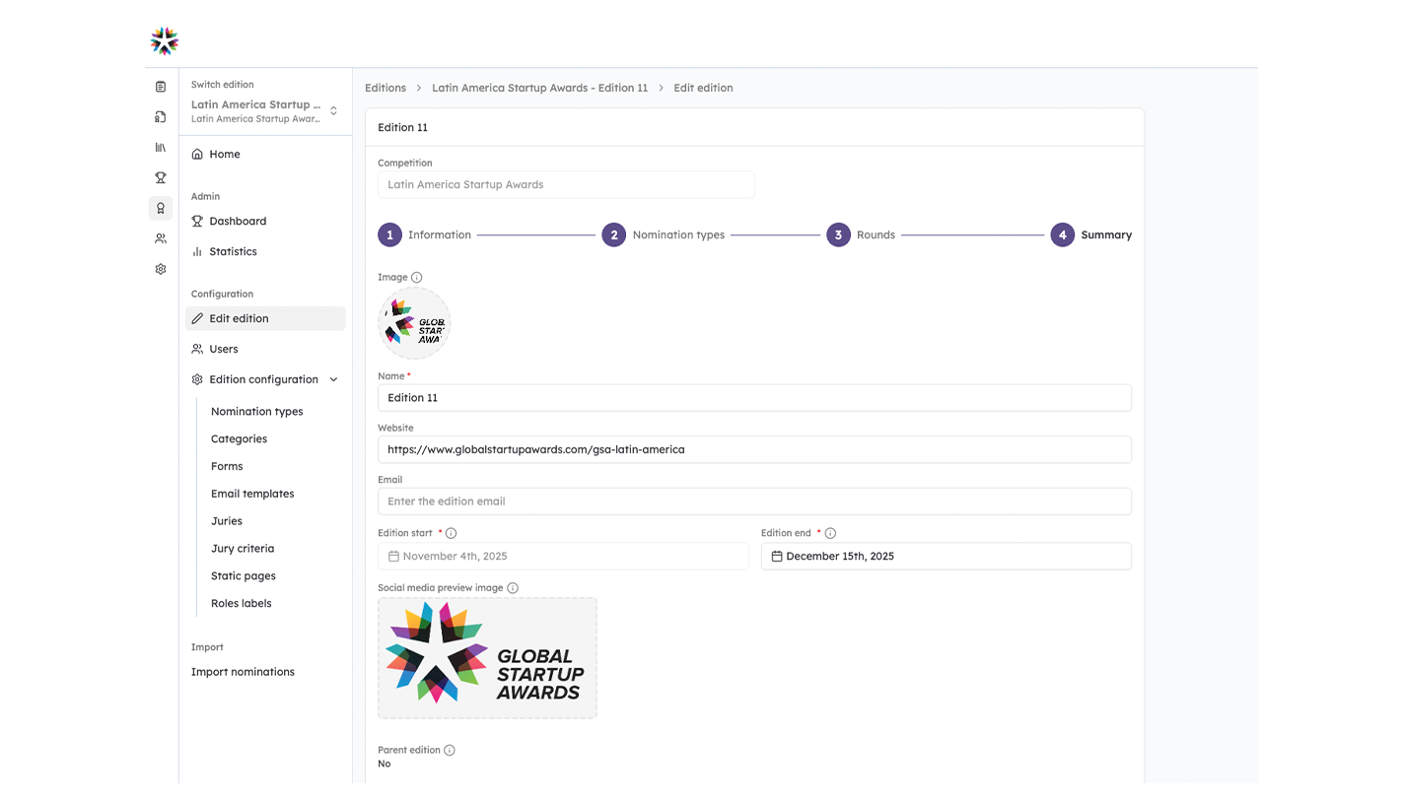1403x803 pixels.
Task: Show the Image field info tooltip icon
Action: tap(416, 278)
